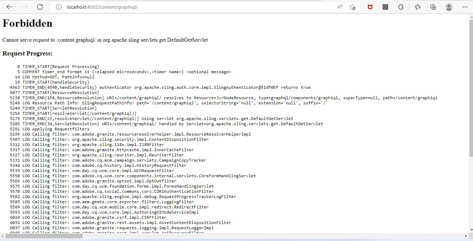Click the 'Using servlet' DefaultGetServlet line
The height and width of the screenshot is (241, 473).
tap(152, 119)
